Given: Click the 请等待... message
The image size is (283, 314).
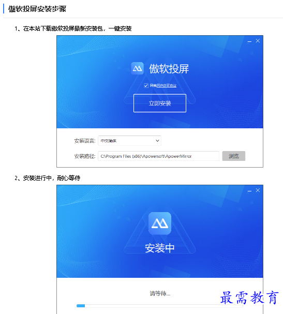Looking at the screenshot, I should [160, 294].
